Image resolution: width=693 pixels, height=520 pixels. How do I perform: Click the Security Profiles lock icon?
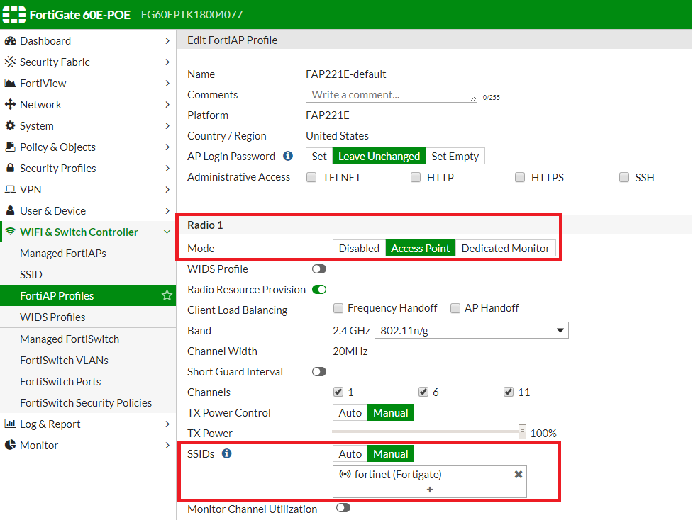tap(10, 169)
